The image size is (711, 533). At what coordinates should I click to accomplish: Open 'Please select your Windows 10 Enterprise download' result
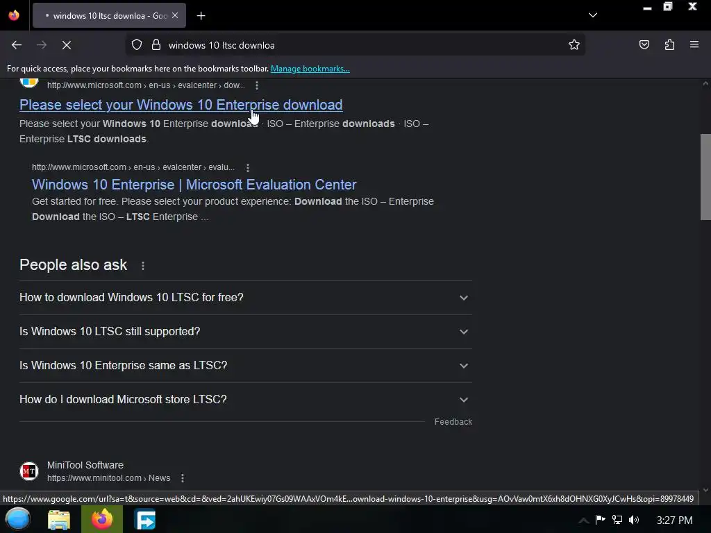coord(181,105)
